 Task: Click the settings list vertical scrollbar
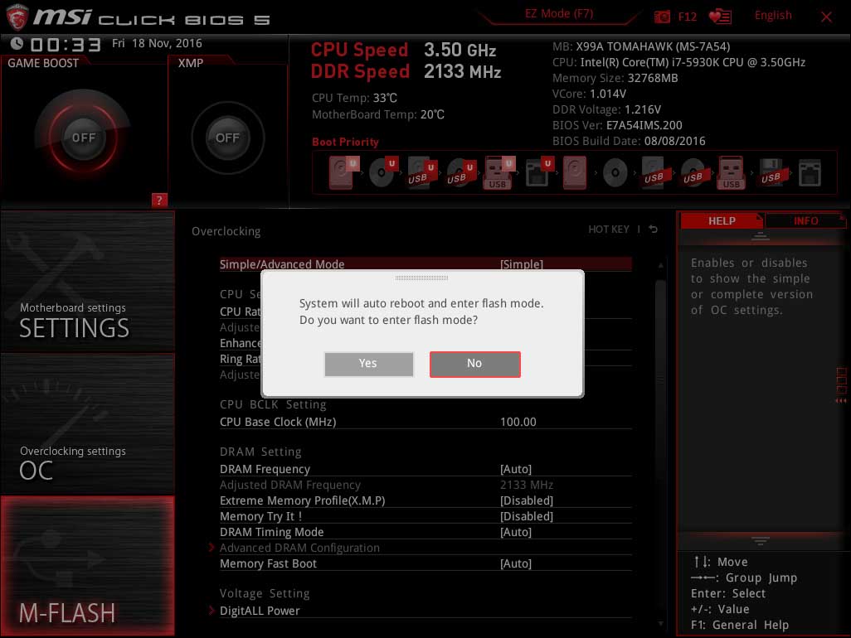tap(660, 444)
